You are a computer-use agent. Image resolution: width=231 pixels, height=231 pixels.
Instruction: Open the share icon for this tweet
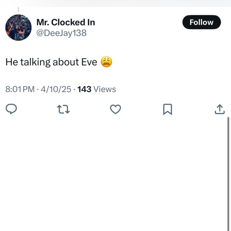coord(220,109)
